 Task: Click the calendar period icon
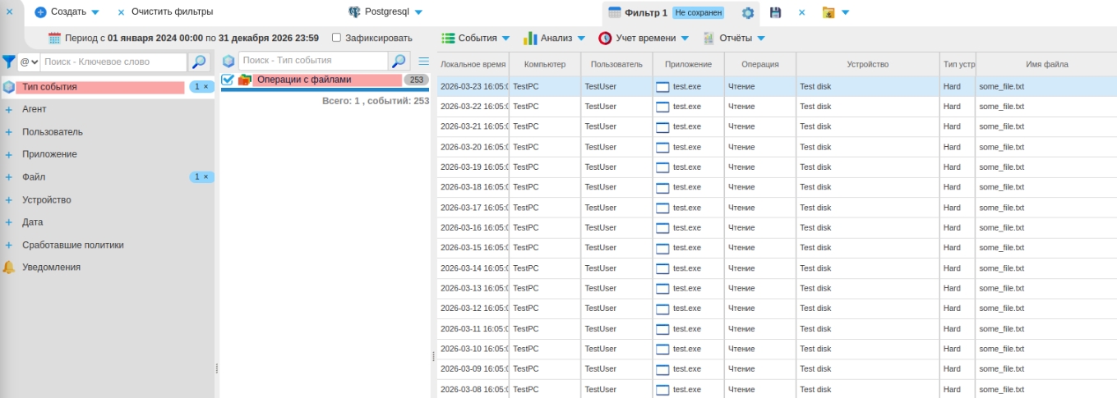(x=54, y=38)
